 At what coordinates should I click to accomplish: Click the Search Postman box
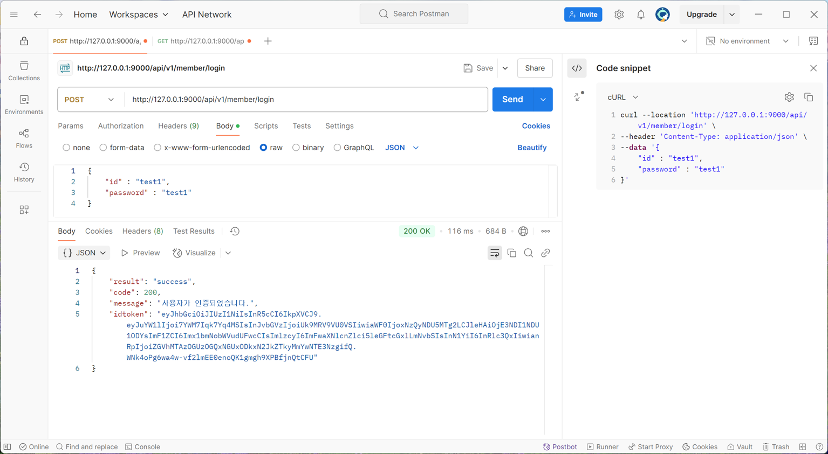tap(414, 14)
